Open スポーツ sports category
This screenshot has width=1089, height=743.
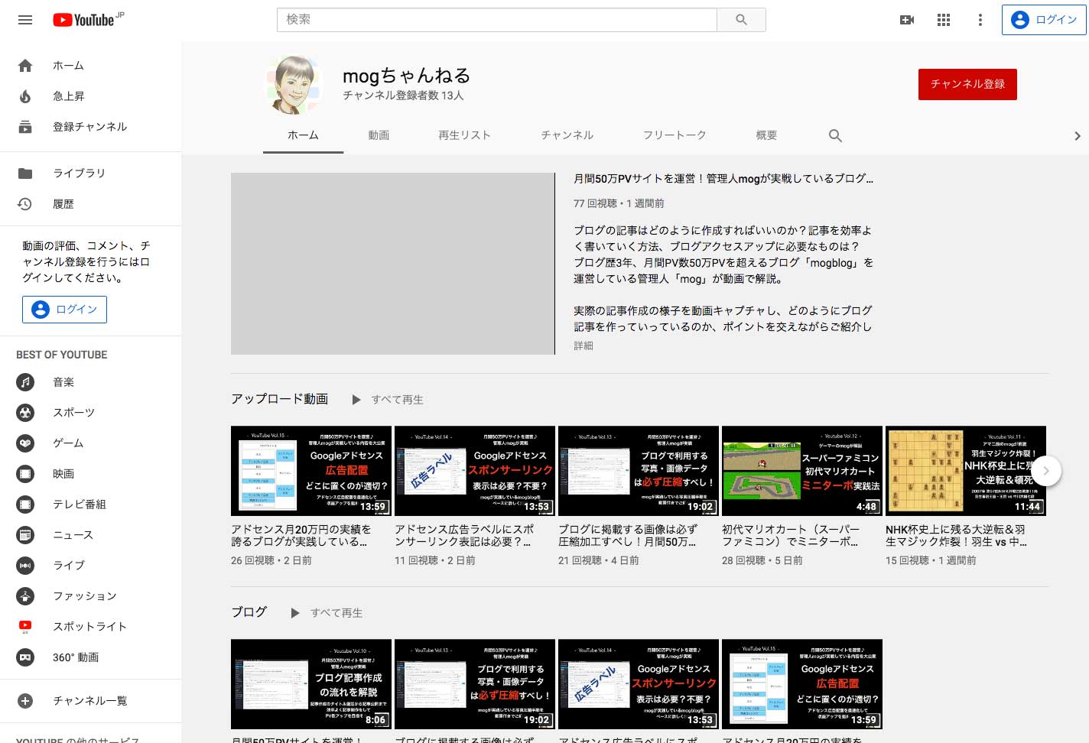tap(90, 413)
